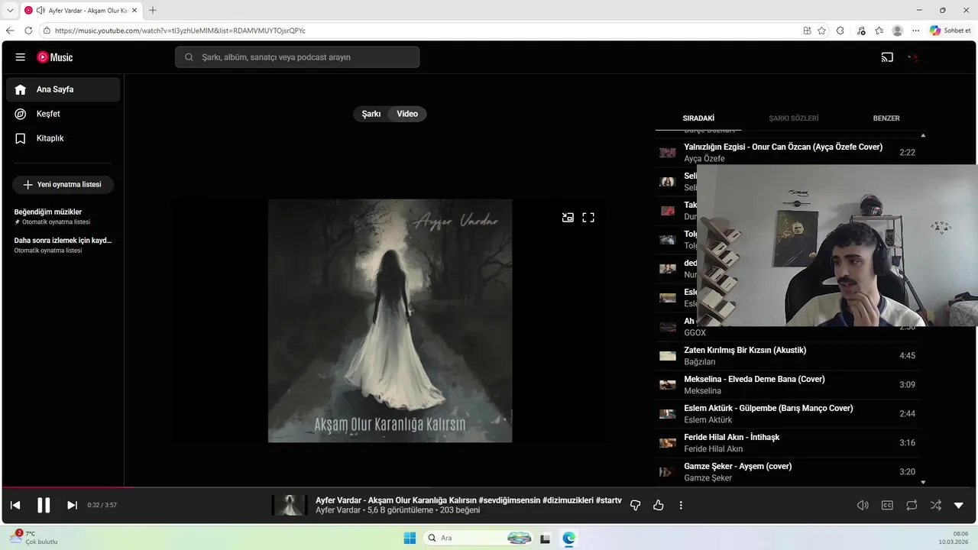
Task: Click the address bar URL
Action: [180, 31]
